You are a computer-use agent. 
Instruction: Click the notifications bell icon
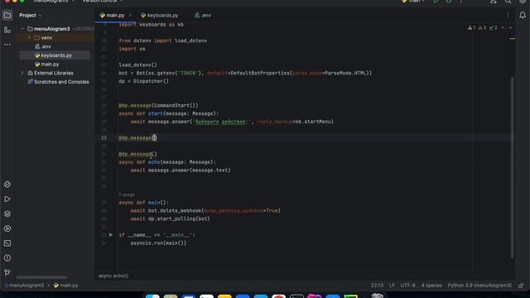coord(523,15)
